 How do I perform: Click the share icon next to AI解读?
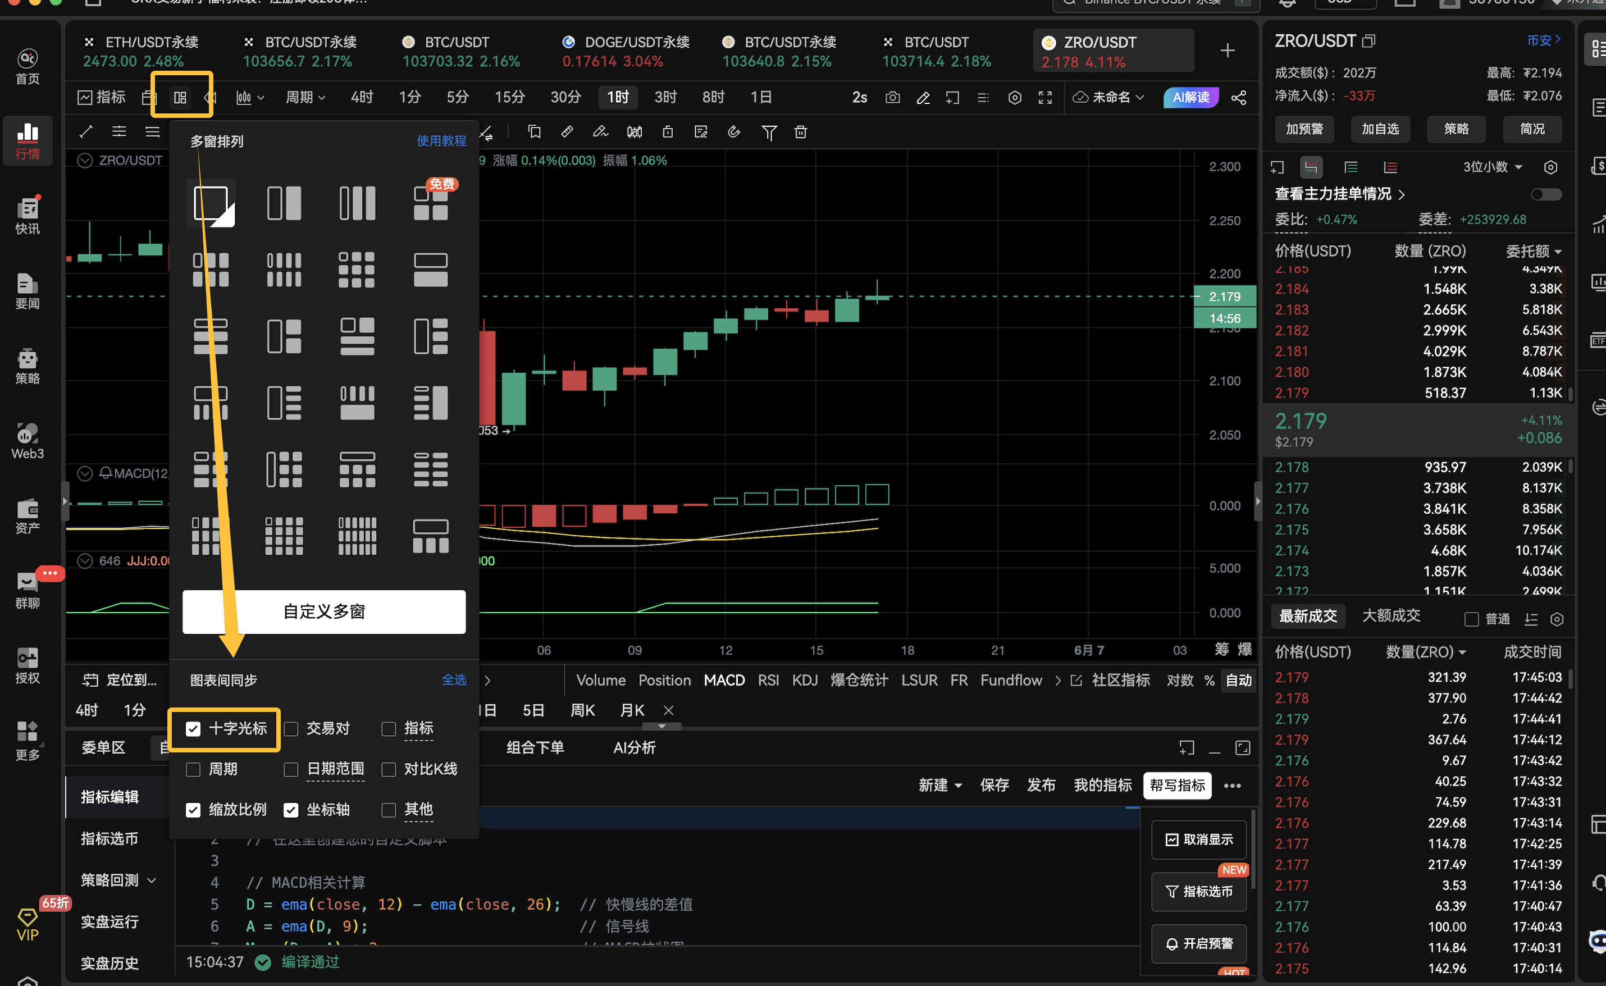1238,97
